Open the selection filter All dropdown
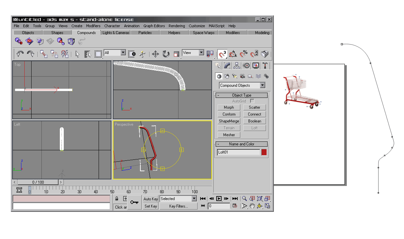The width and height of the screenshot is (404, 239). point(123,52)
